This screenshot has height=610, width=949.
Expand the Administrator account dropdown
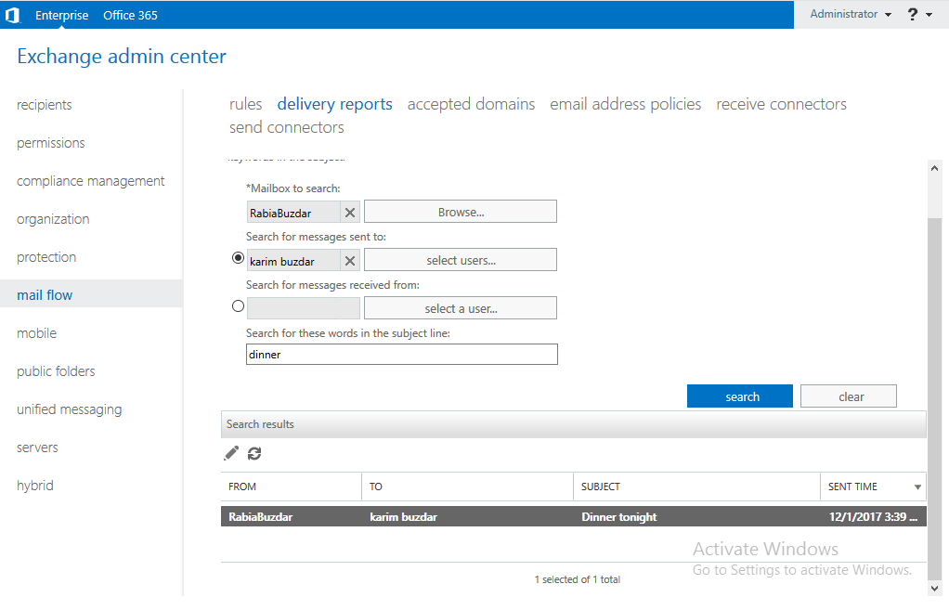(x=851, y=15)
